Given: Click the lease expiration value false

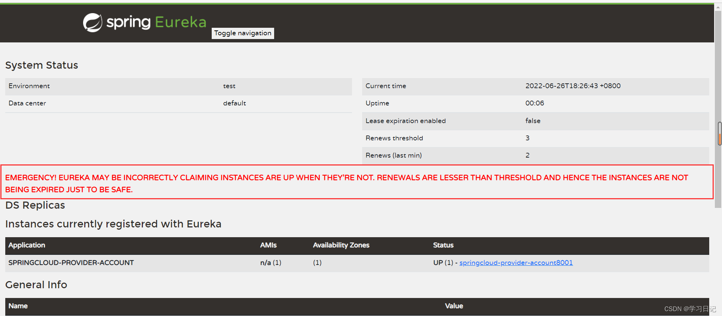Looking at the screenshot, I should click(x=533, y=121).
